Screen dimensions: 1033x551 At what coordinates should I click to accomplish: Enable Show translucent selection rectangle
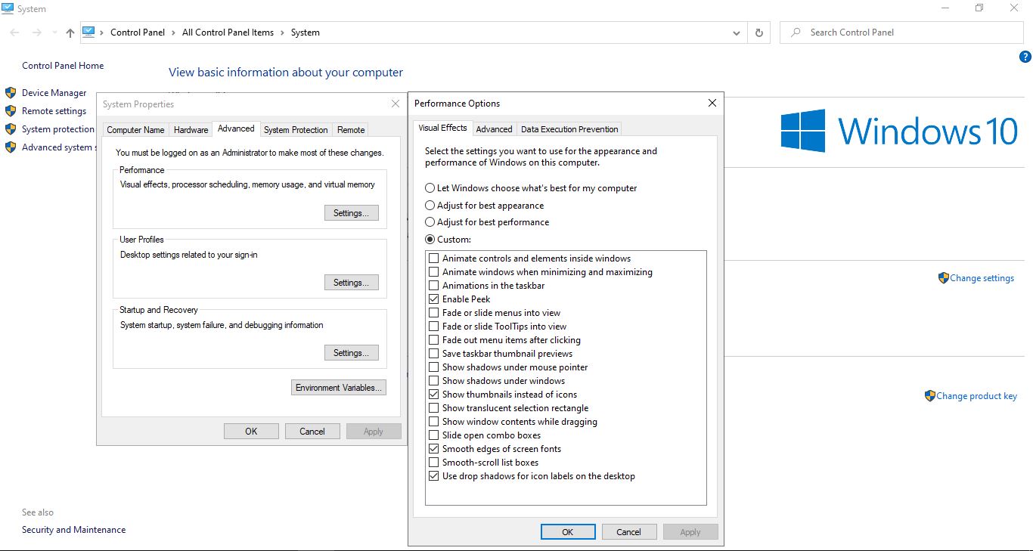434,408
